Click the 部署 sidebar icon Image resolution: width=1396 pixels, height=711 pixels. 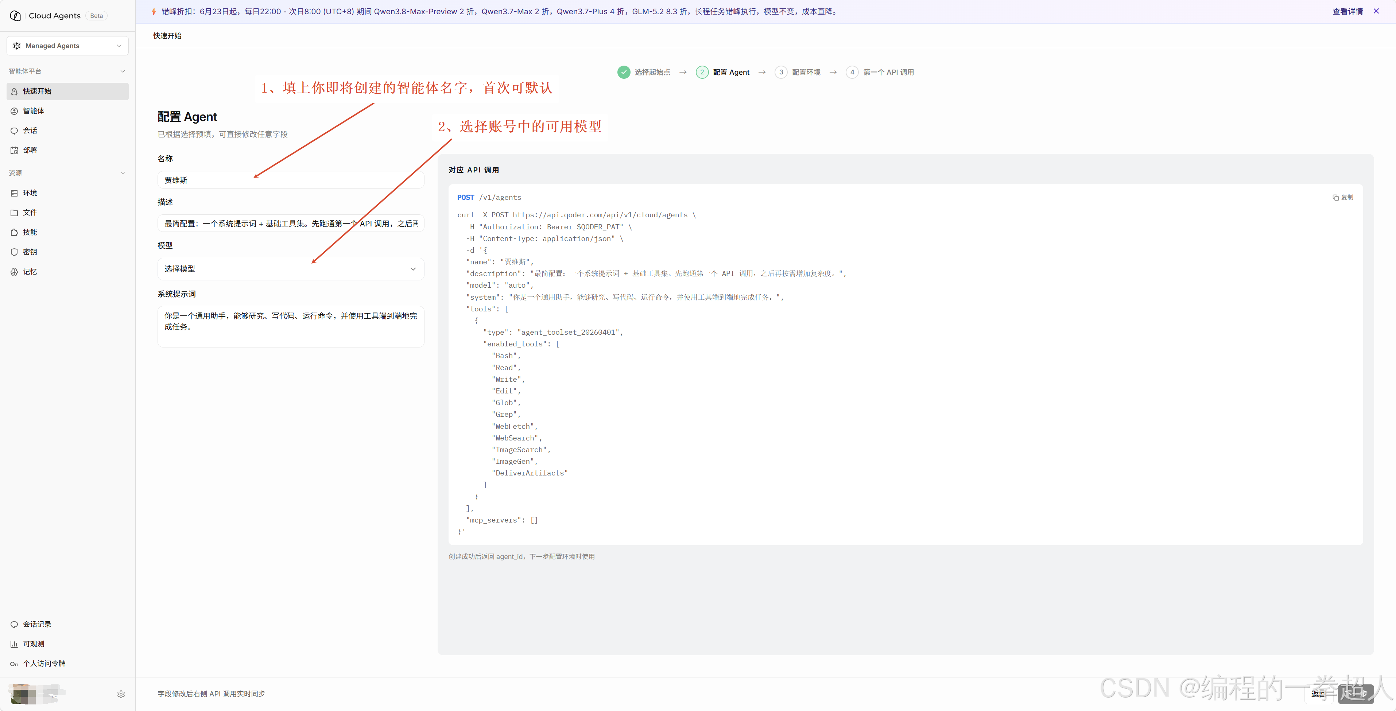(15, 151)
